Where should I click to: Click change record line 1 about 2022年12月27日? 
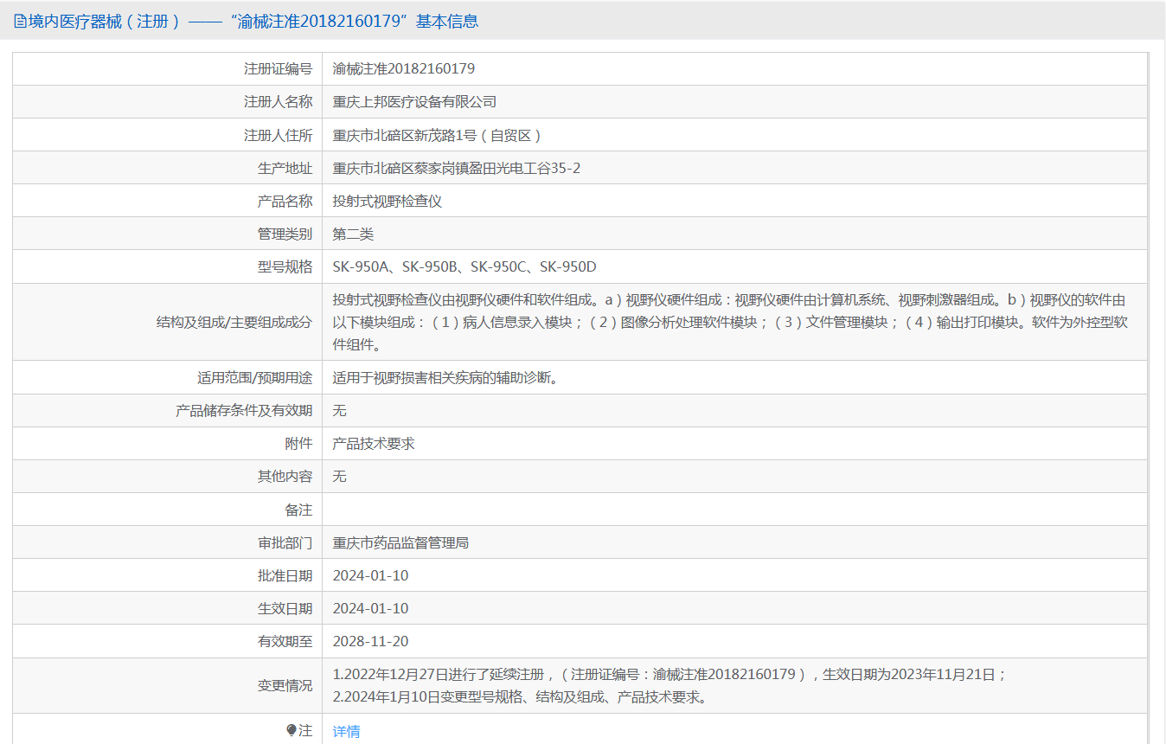tap(670, 674)
